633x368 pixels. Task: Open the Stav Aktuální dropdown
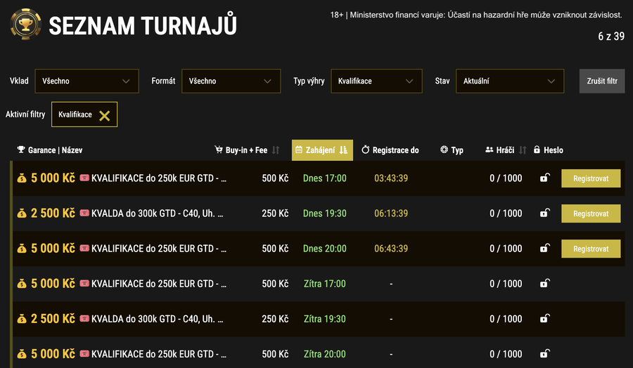(510, 81)
